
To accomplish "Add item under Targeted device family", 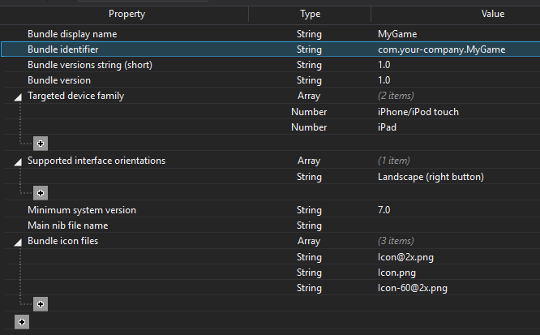I will 41,144.
